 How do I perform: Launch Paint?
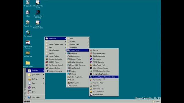coord(78,80)
